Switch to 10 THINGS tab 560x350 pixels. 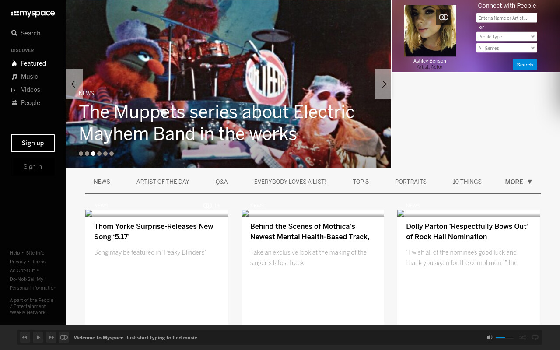click(467, 182)
